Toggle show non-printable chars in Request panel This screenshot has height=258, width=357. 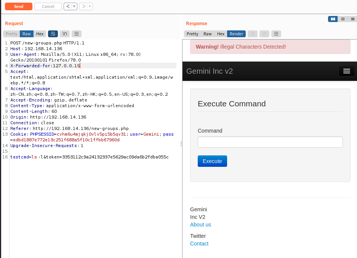click(65, 34)
